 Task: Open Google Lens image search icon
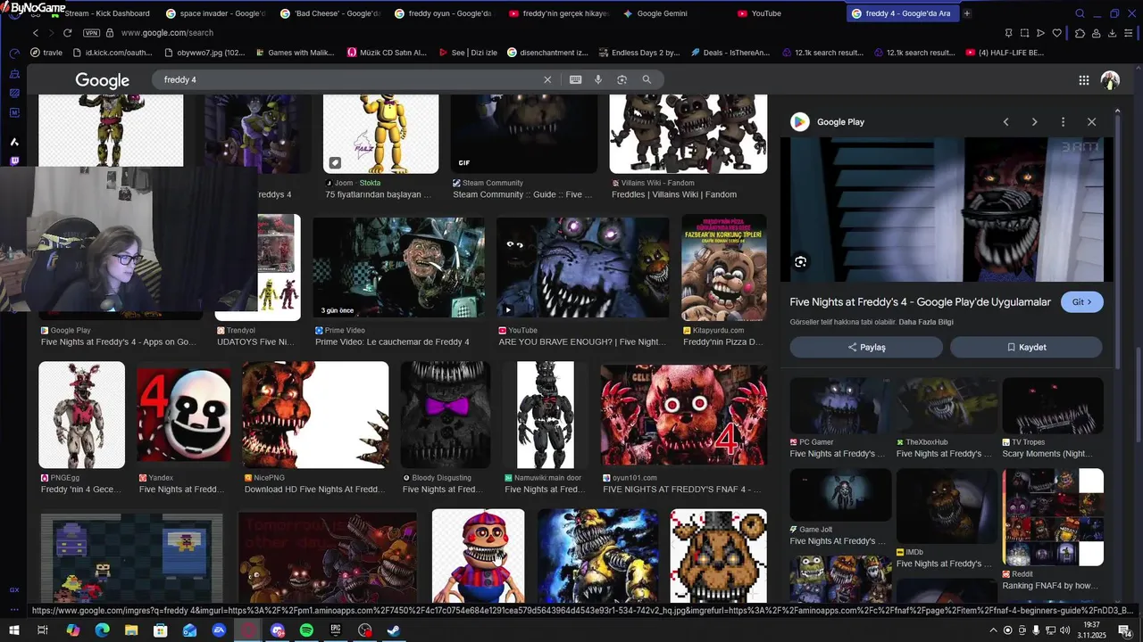(622, 79)
